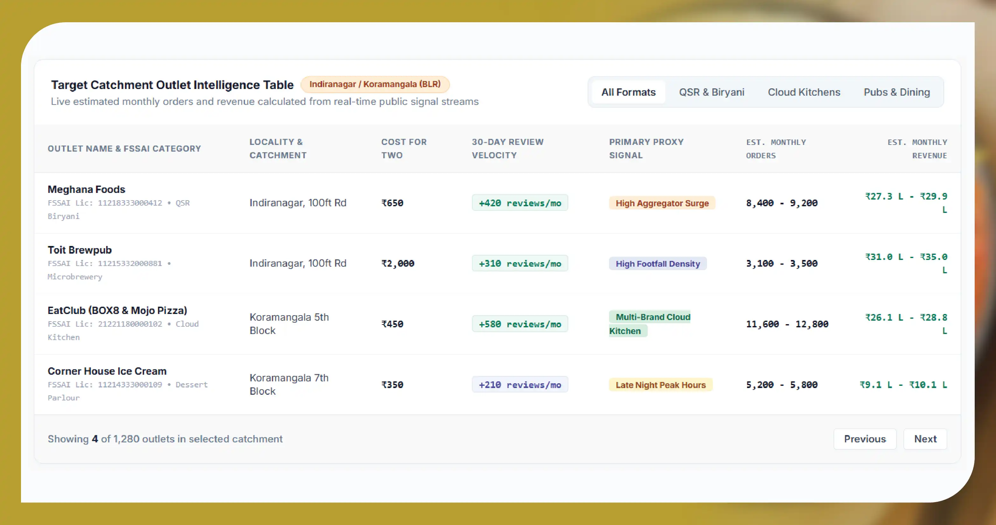The height and width of the screenshot is (525, 996).
Task: Click the +580 reviews/mo badge
Action: click(x=520, y=324)
